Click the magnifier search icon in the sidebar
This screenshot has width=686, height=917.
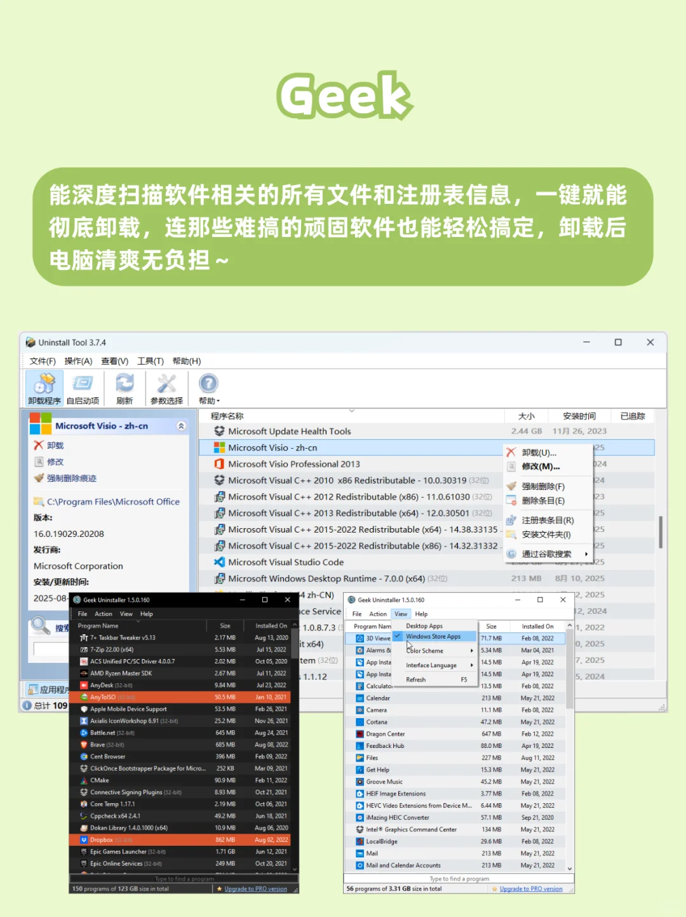41,626
